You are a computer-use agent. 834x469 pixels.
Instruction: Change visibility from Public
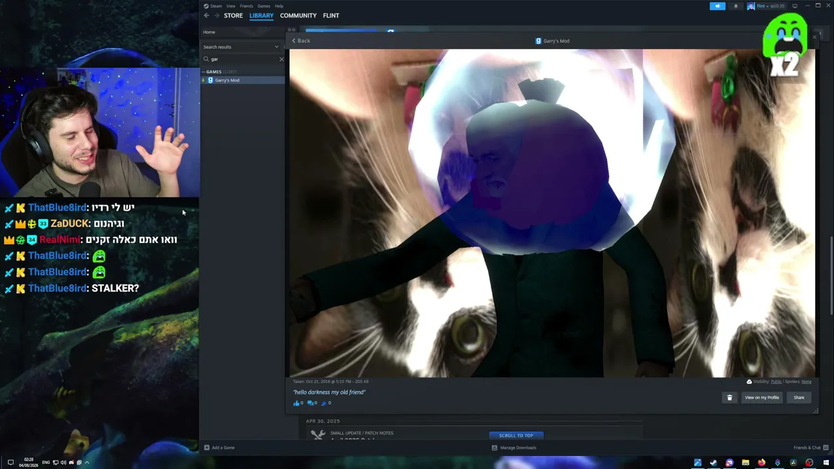[776, 382]
